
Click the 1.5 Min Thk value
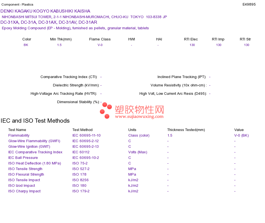point(59,45)
